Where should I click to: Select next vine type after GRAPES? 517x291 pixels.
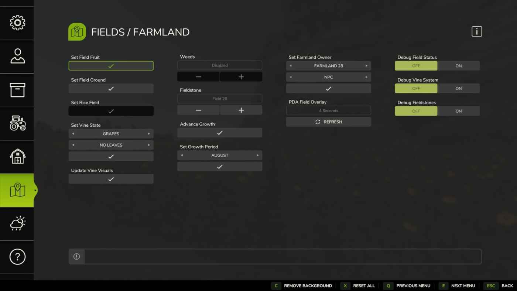[149, 134]
